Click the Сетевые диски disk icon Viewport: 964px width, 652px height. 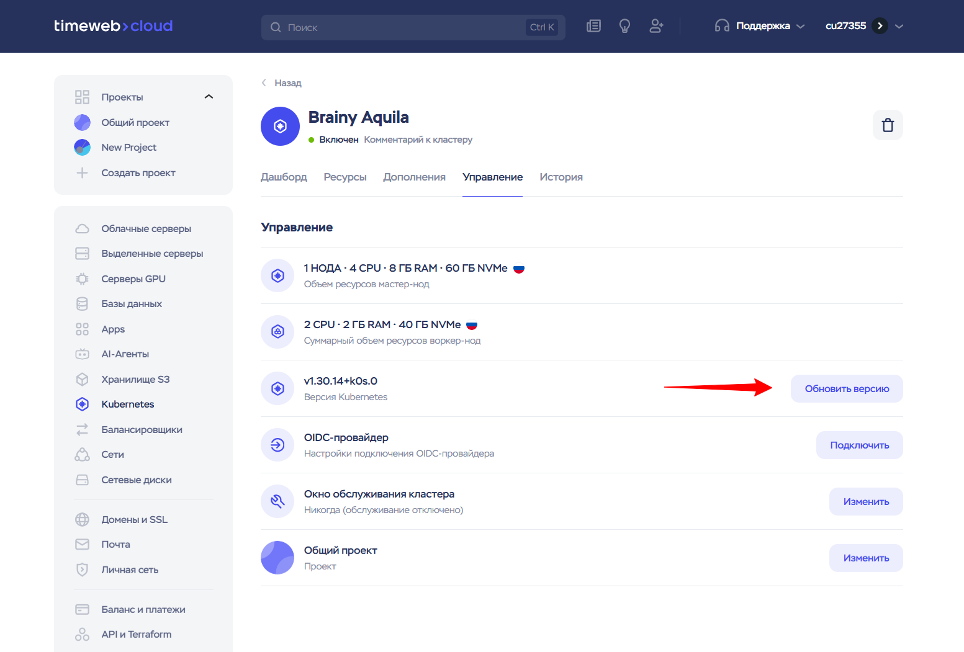[x=82, y=480]
